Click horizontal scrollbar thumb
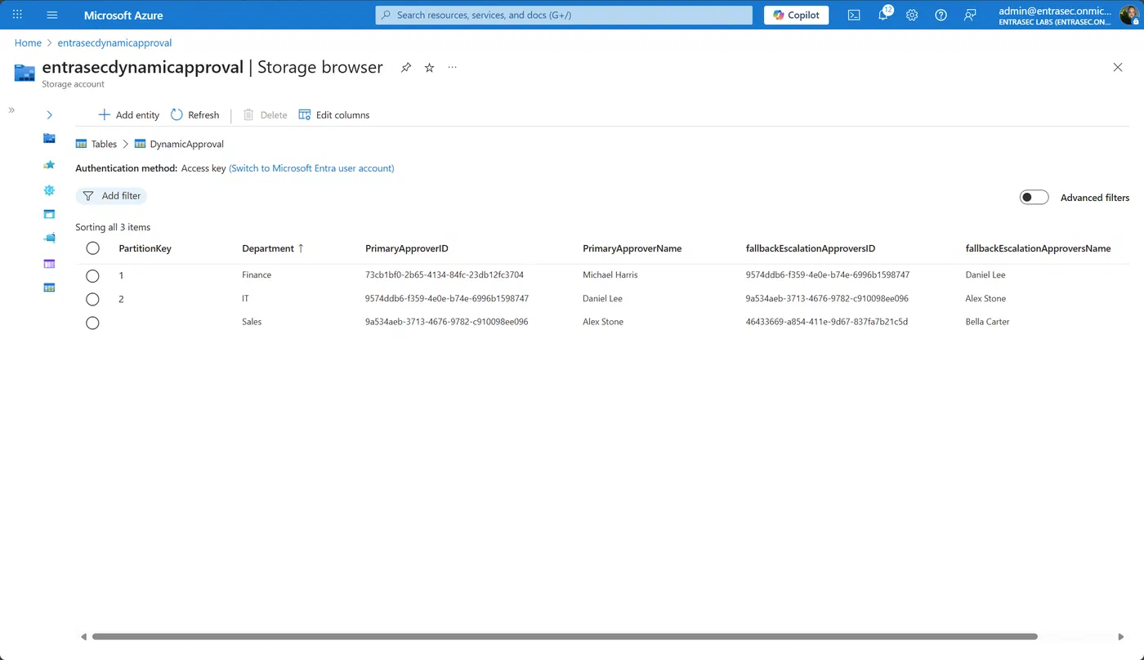Viewport: 1144px width, 660px height. (x=565, y=636)
